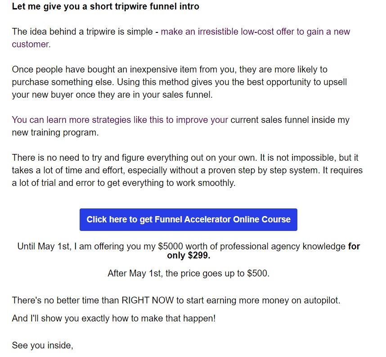
Task: Click the text 'new training program.'
Action: pyautogui.click(x=55, y=132)
